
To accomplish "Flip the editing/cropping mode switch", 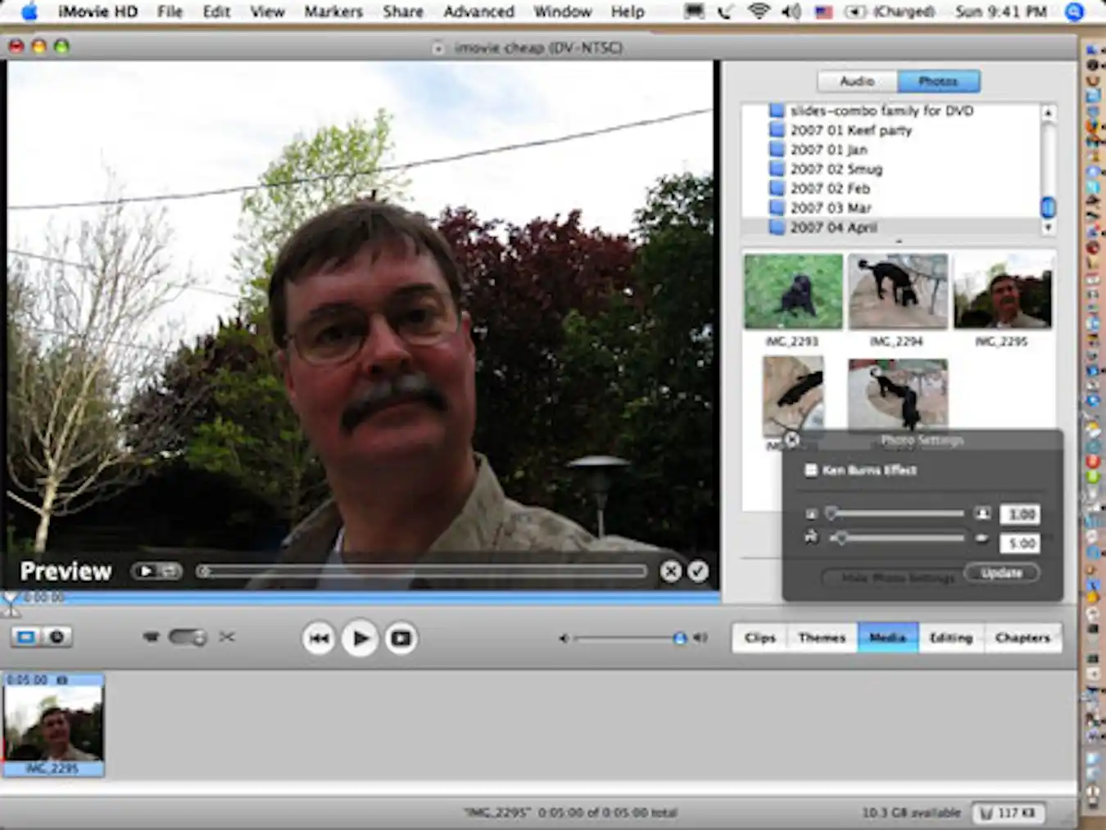I will click(188, 636).
